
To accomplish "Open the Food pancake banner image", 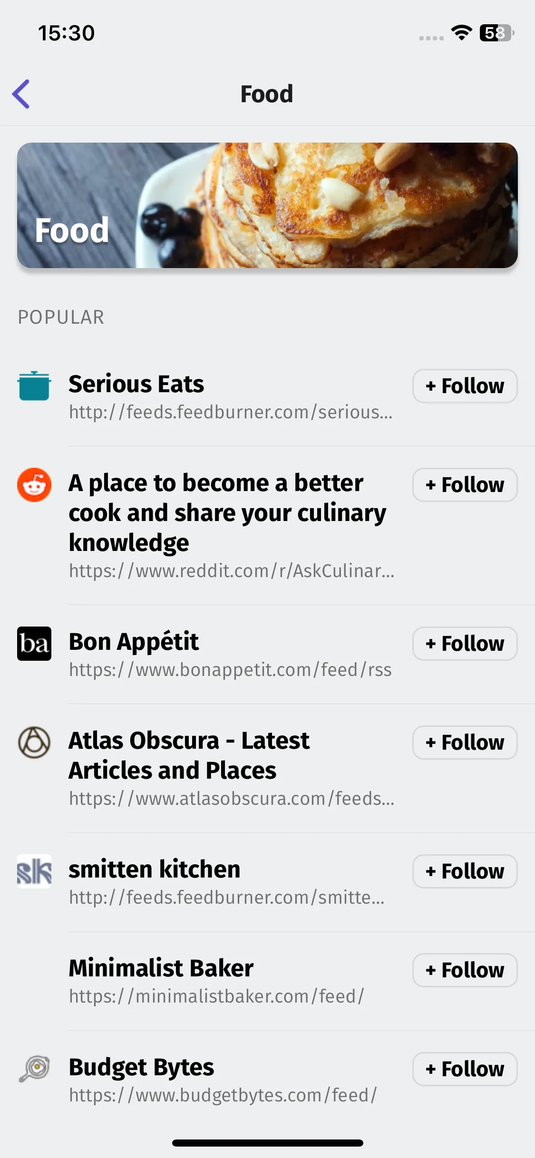I will coord(267,205).
